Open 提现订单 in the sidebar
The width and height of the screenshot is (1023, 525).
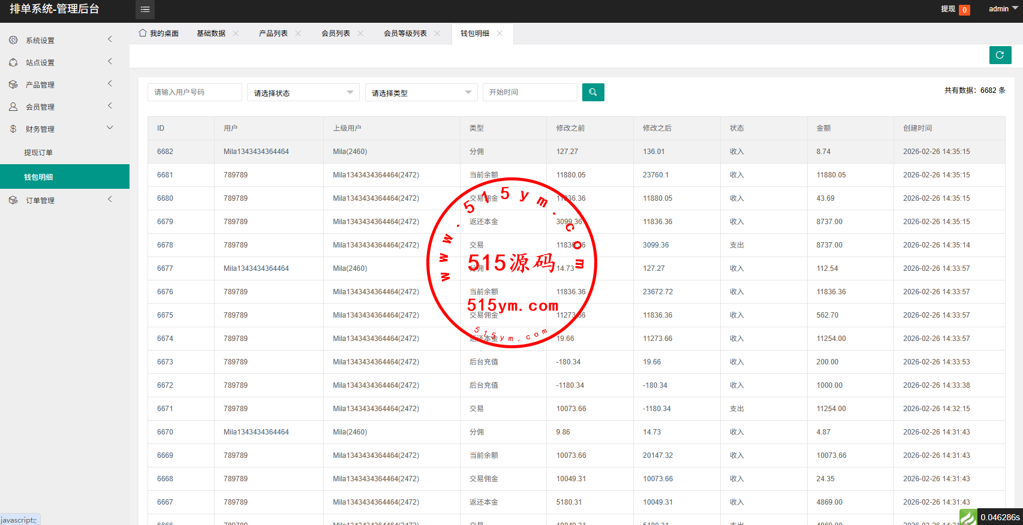tap(38, 153)
